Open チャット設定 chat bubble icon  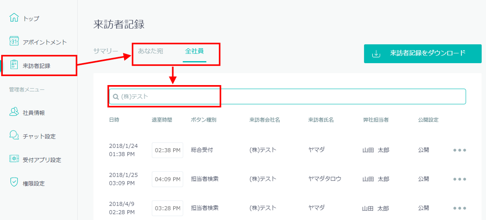14,135
